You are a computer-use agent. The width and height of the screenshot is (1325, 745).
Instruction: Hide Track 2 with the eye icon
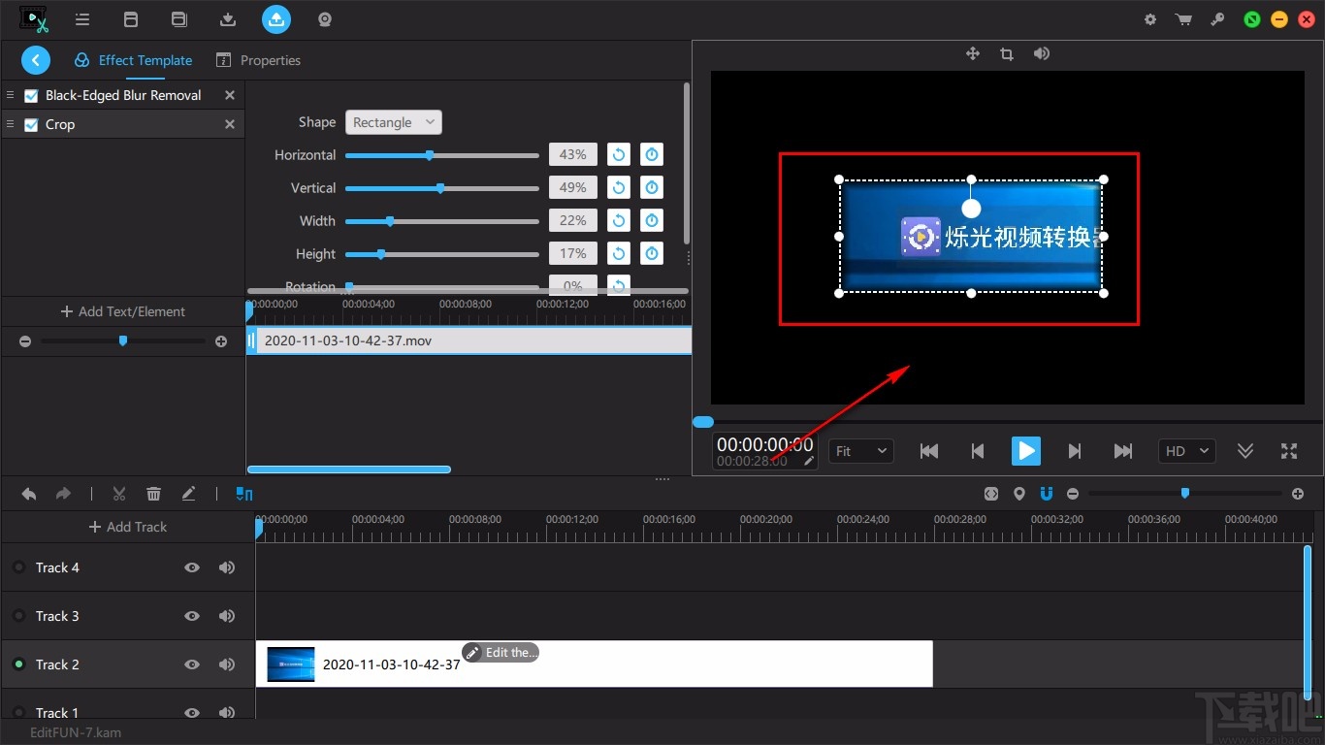(x=192, y=664)
